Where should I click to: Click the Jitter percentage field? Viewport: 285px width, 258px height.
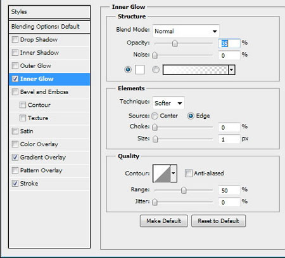point(229,202)
